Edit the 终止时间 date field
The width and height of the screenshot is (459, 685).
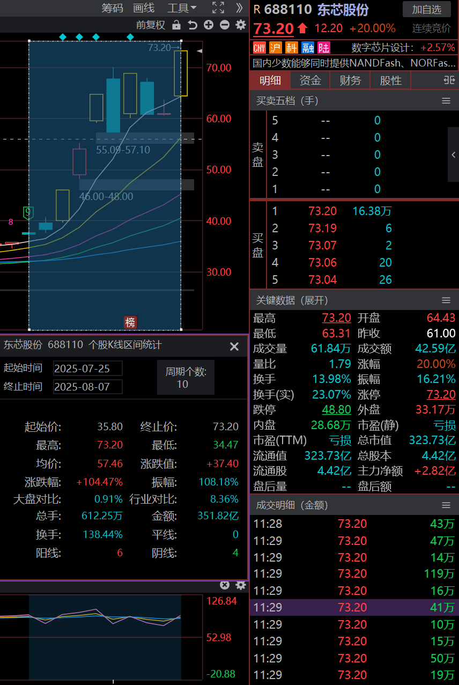(x=88, y=387)
